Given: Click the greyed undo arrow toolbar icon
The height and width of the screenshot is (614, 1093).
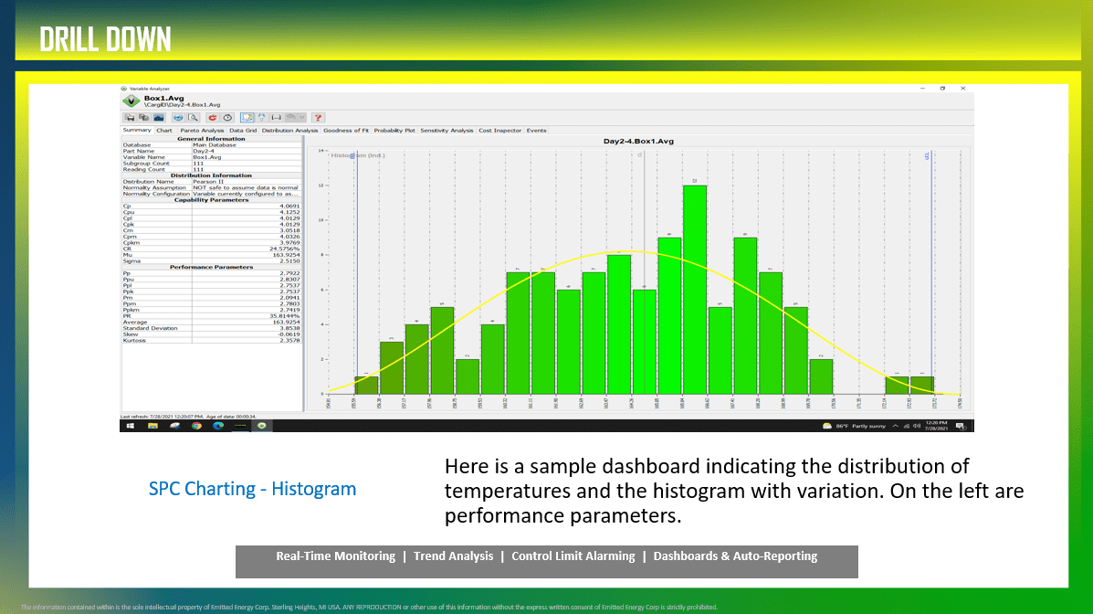Looking at the screenshot, I should (x=290, y=118).
